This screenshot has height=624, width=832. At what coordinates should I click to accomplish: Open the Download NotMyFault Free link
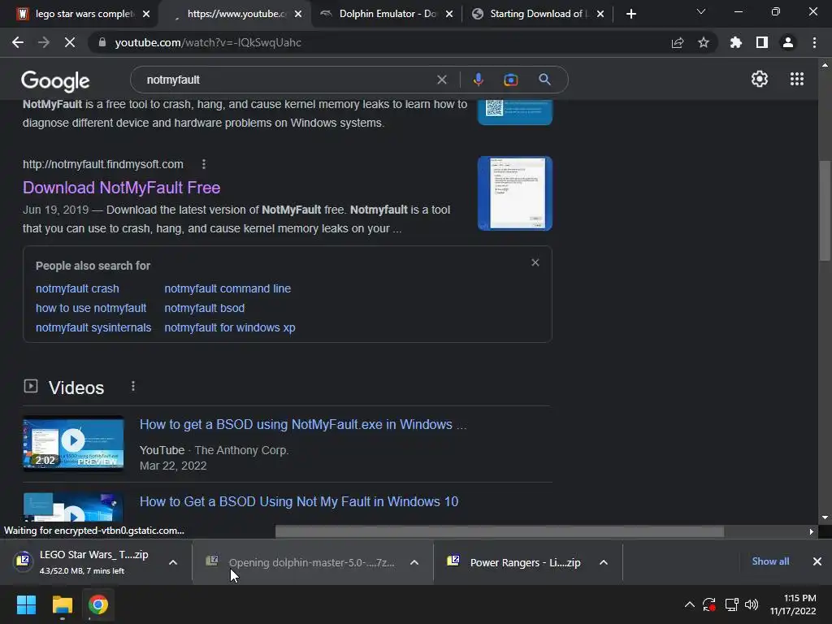pos(122,188)
